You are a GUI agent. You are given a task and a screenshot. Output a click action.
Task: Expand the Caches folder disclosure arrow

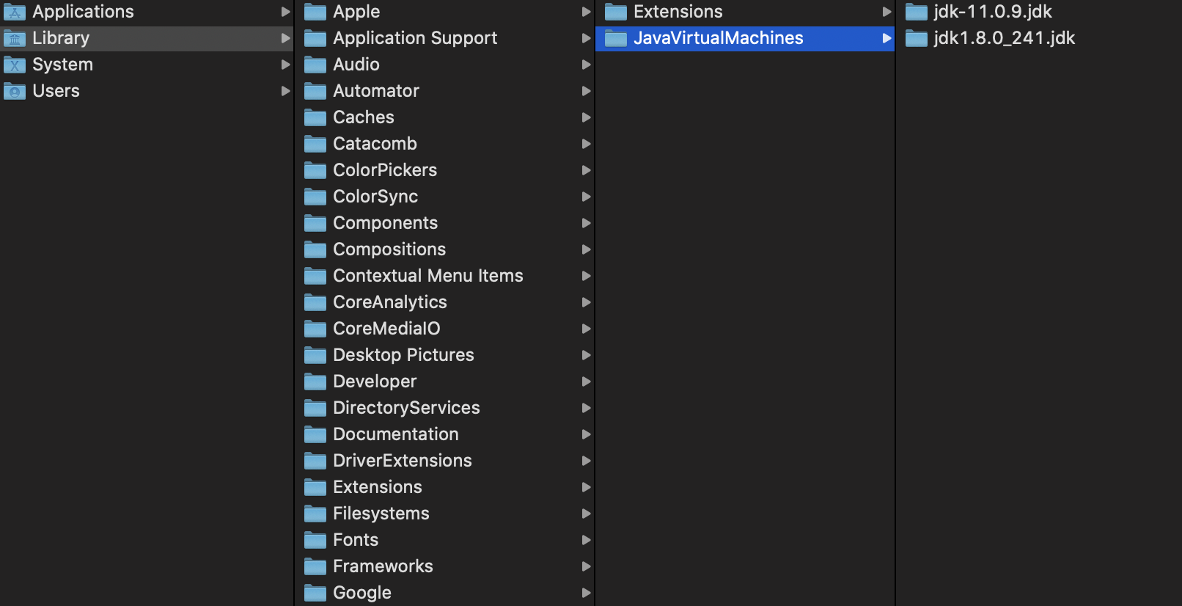585,117
